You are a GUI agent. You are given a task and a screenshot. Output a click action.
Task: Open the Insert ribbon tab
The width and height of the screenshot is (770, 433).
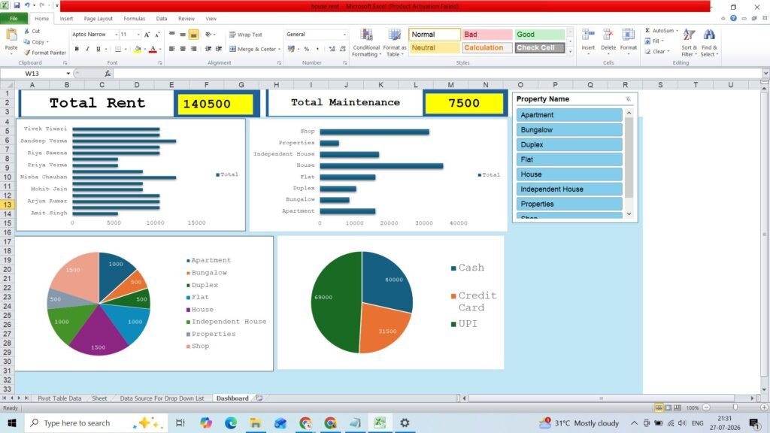pyautogui.click(x=66, y=19)
